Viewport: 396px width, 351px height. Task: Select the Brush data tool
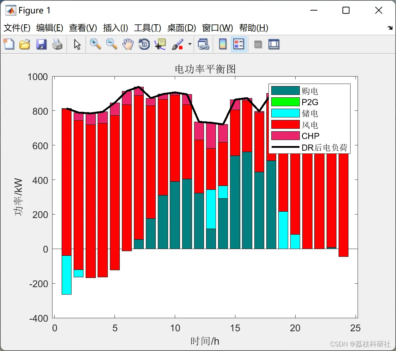178,44
